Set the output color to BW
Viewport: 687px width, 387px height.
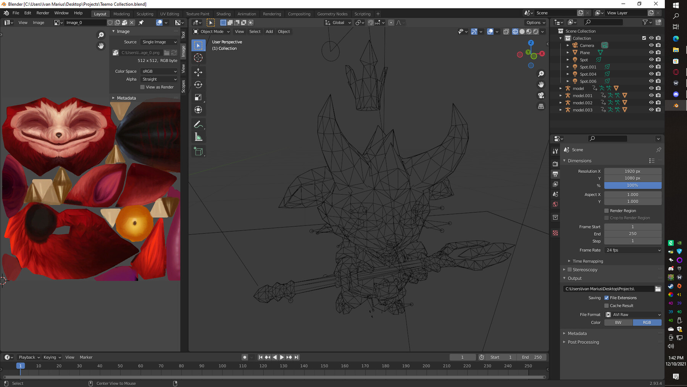[618, 323]
